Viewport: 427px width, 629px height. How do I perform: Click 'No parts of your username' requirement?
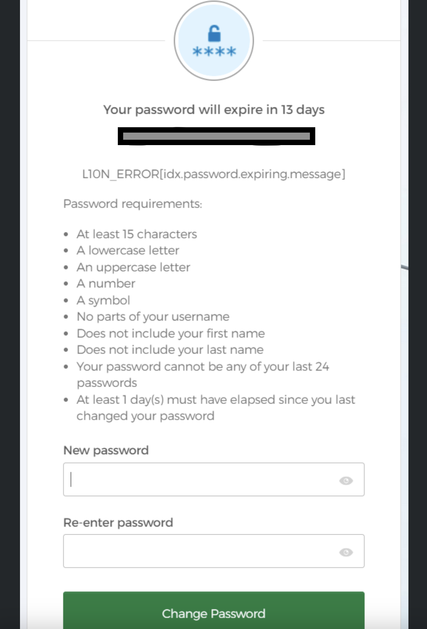click(x=153, y=317)
